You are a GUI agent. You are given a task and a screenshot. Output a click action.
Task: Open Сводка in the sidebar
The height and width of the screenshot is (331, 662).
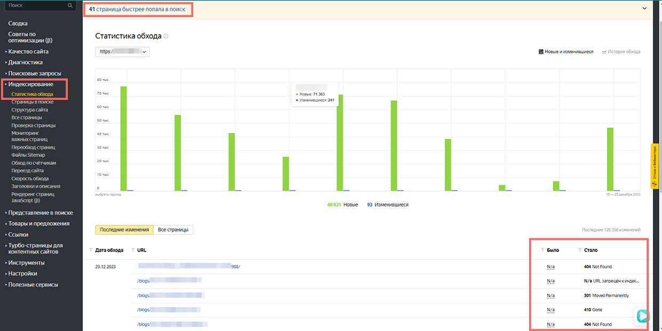click(x=18, y=23)
